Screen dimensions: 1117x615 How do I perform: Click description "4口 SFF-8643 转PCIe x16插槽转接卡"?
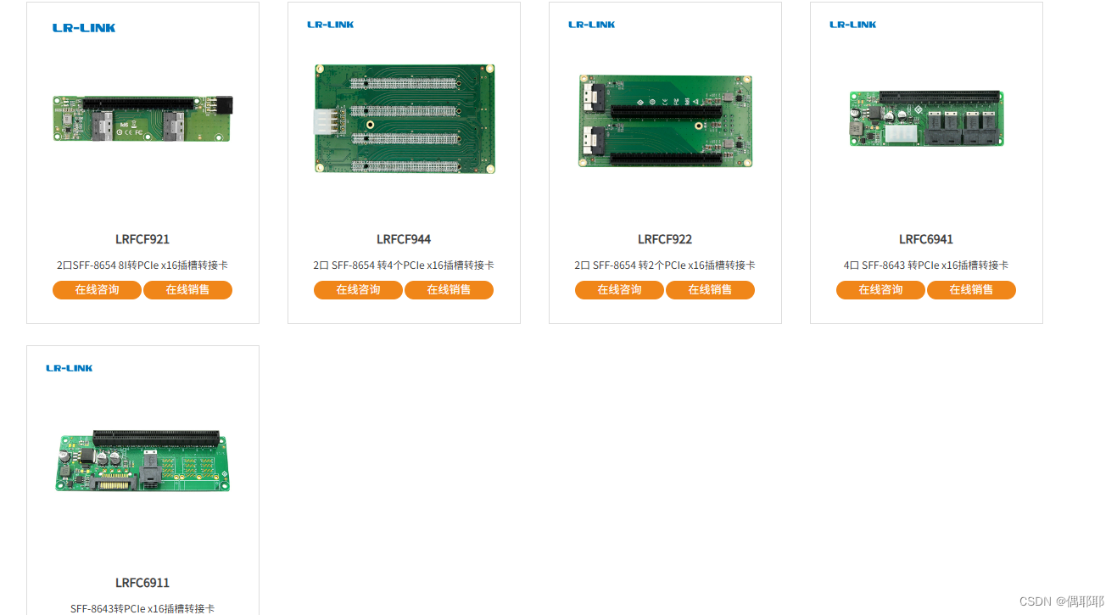[926, 266]
